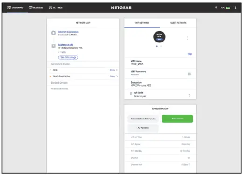The height and width of the screenshot is (175, 244).
Task: Open the three-dot overflow menu
Action: pyautogui.click(x=235, y=7)
